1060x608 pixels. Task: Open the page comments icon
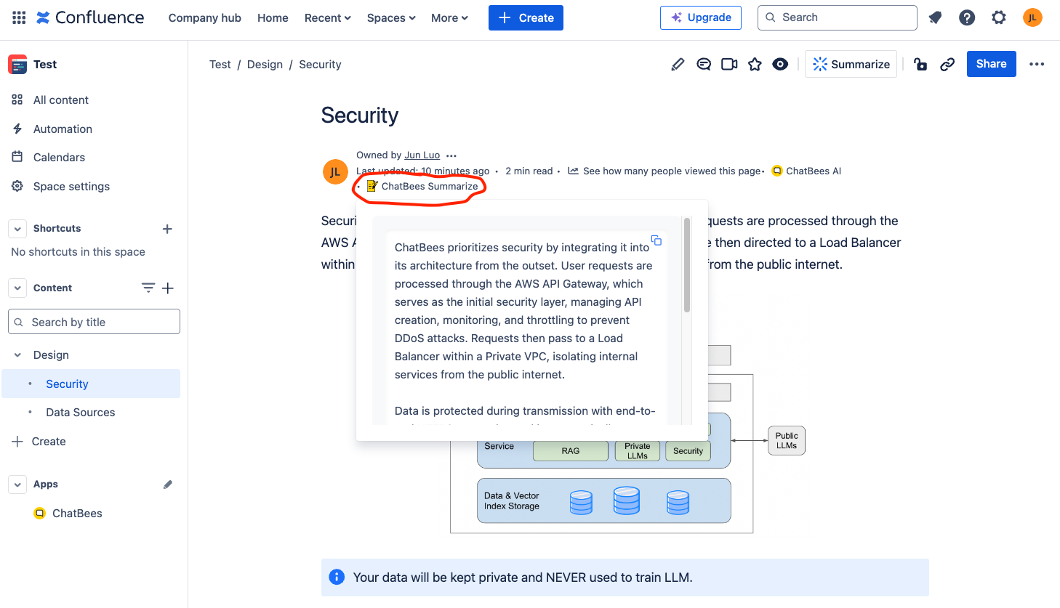(x=703, y=65)
